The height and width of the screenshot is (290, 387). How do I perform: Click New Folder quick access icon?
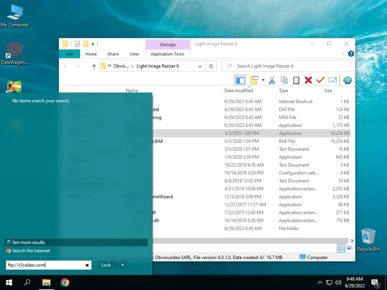(86, 44)
